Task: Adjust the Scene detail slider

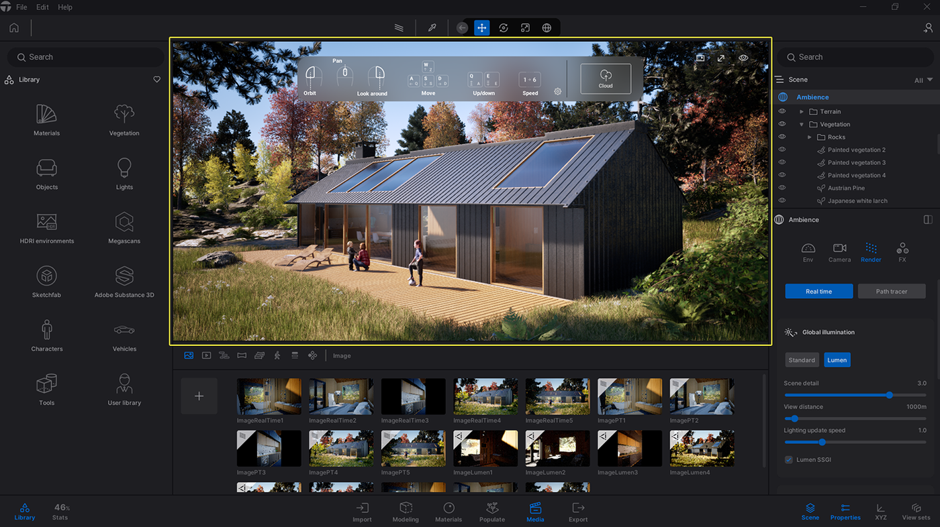Action: pyautogui.click(x=855, y=396)
